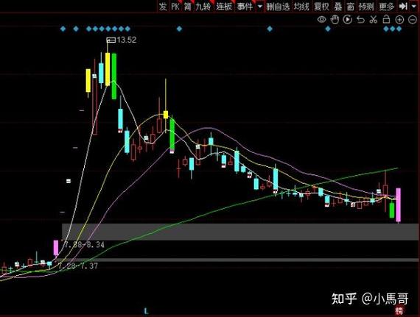The height and width of the screenshot is (317, 420).
Task: Expand the far-right toolbar dropdown arrow
Action: 414,6
